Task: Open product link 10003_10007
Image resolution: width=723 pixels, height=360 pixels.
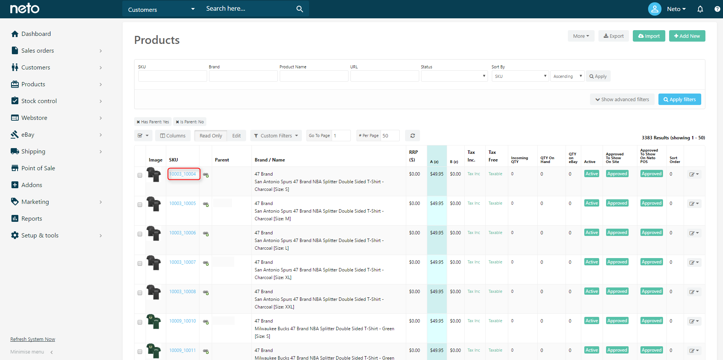Action: pos(182,262)
